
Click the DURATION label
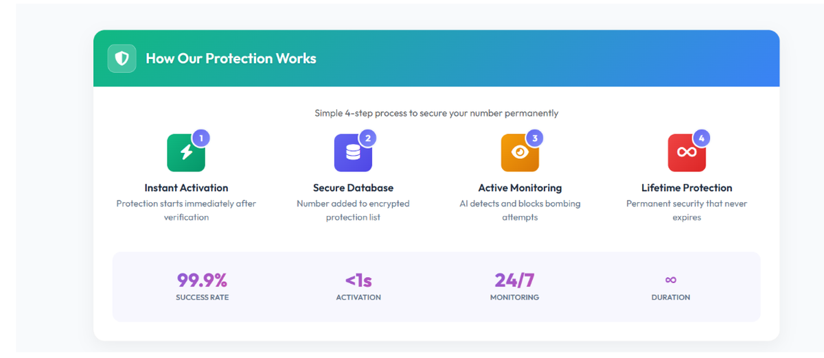[x=671, y=298]
